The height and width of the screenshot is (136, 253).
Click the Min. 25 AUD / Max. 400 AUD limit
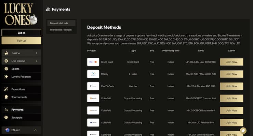tap(201, 86)
